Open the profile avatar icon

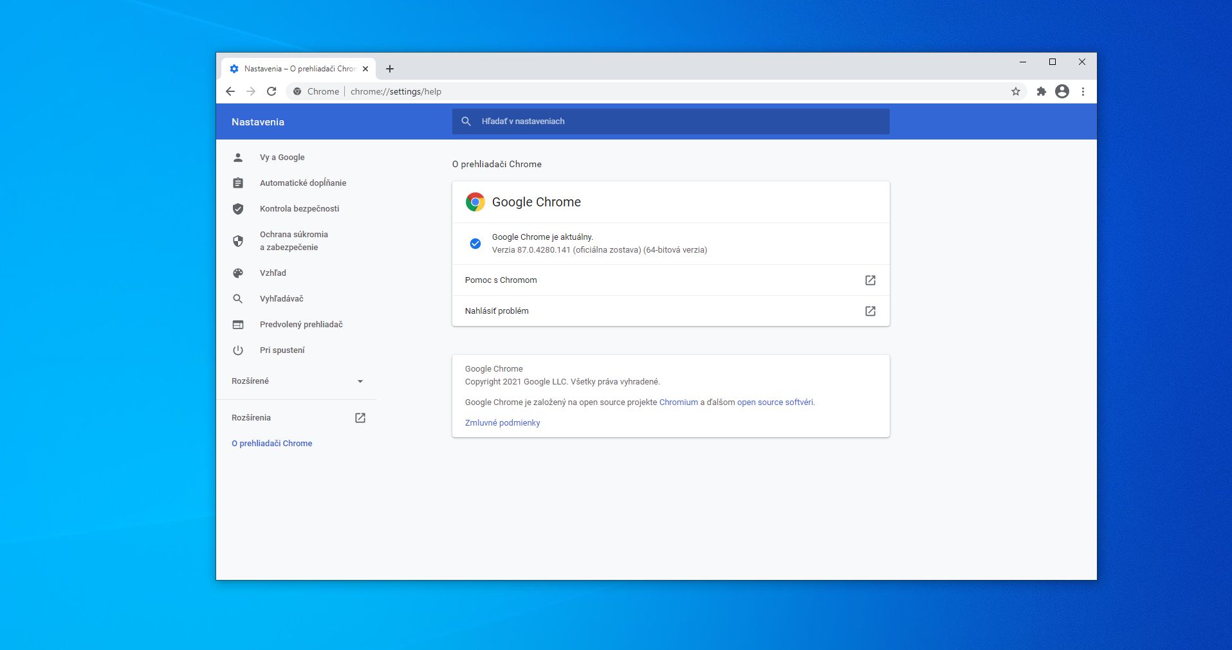(1062, 91)
